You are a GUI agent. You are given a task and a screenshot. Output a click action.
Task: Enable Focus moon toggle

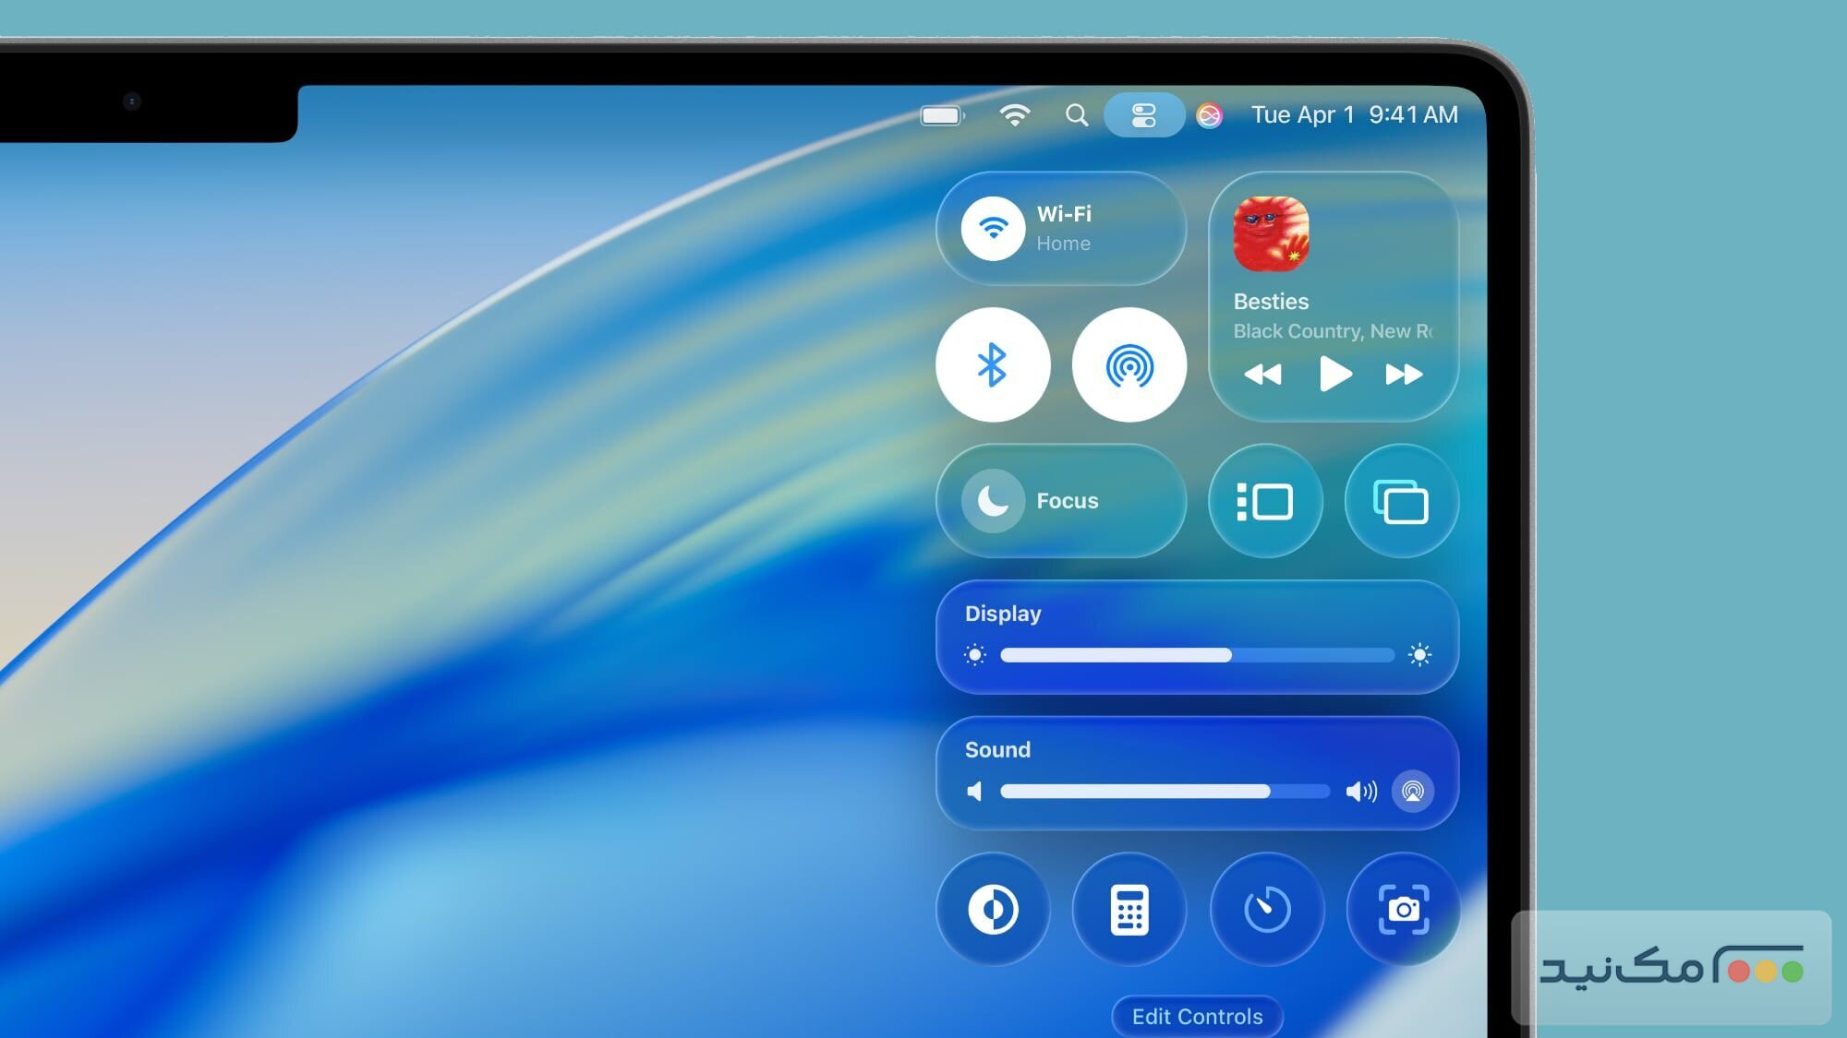tap(993, 501)
